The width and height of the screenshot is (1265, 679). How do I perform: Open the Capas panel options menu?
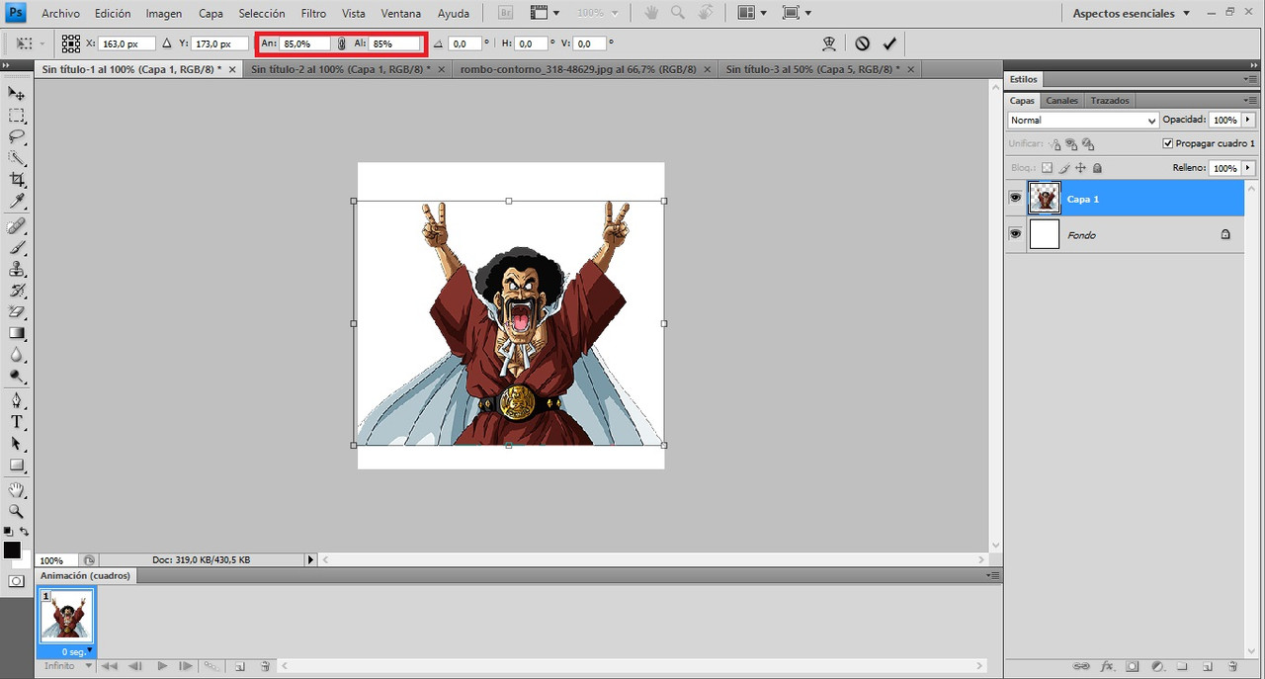1250,101
